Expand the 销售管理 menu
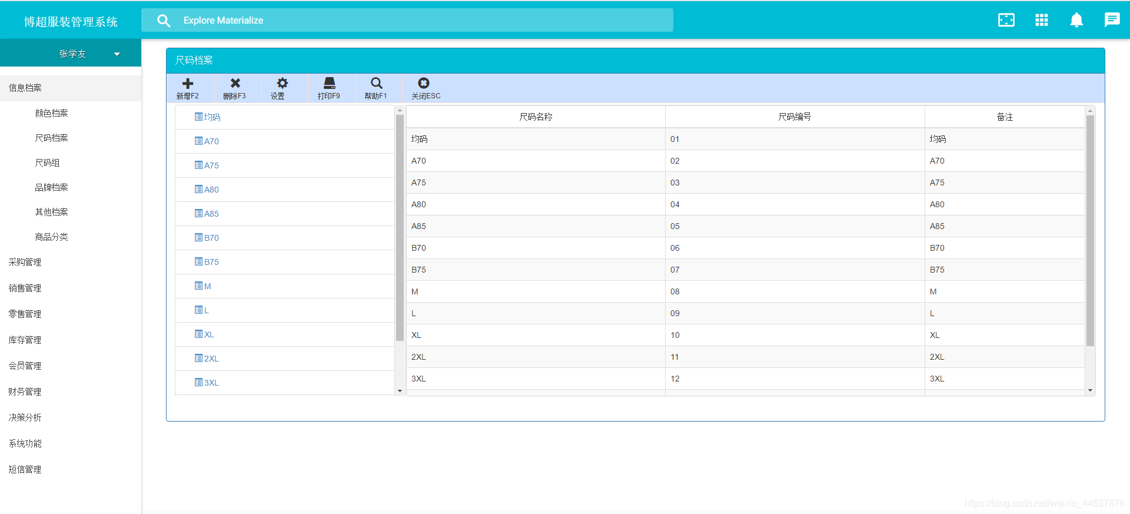This screenshot has width=1130, height=514. 71,288
